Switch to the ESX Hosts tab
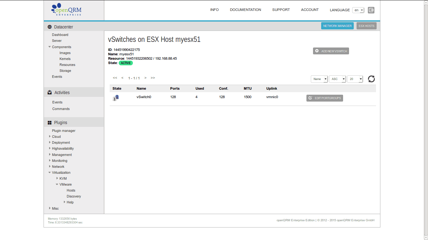 click(367, 26)
